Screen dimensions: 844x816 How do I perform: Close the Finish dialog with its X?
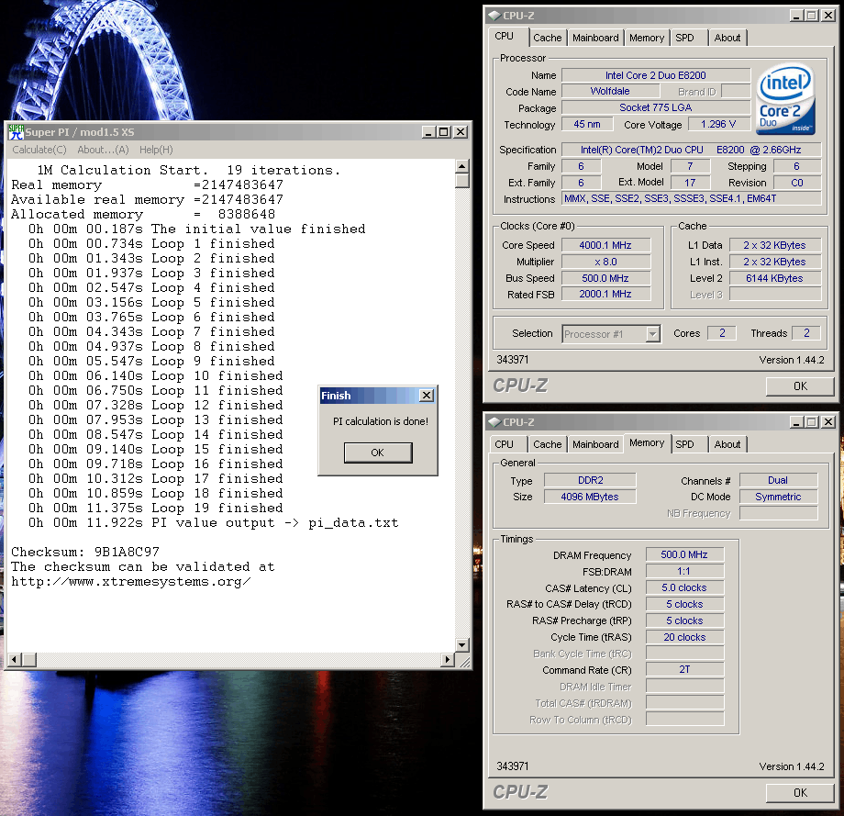(426, 396)
